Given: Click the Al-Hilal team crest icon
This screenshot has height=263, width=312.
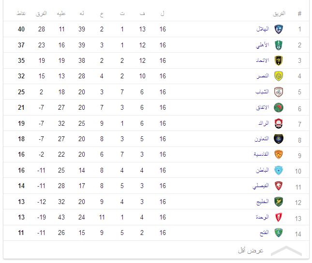Looking at the screenshot, I should coord(279,29).
